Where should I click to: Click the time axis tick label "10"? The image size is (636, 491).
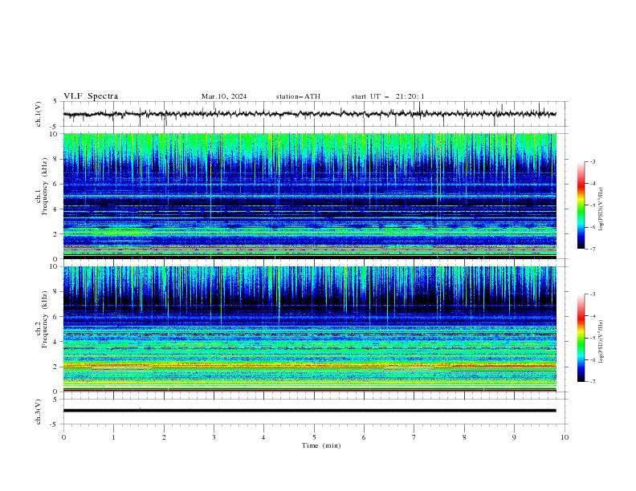pos(565,437)
